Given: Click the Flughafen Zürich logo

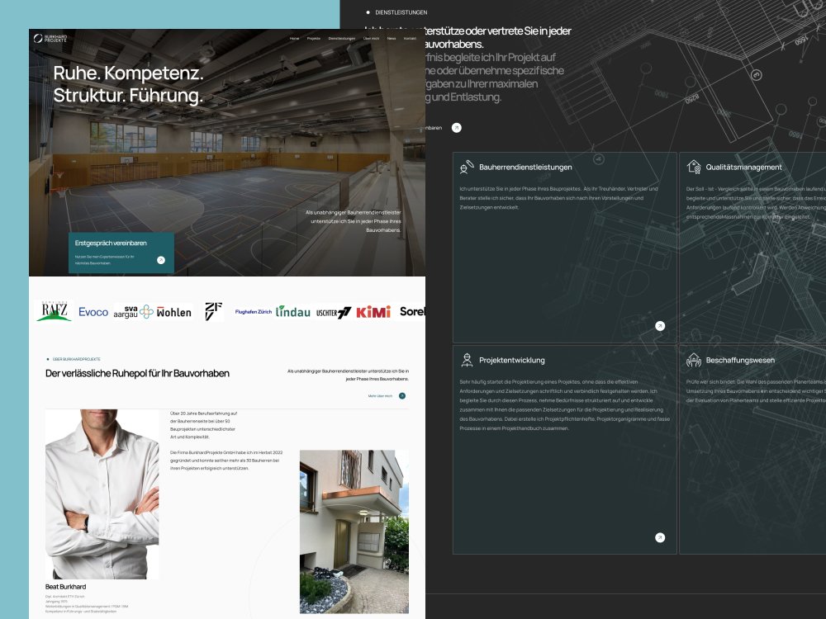Looking at the screenshot, I should click(254, 312).
